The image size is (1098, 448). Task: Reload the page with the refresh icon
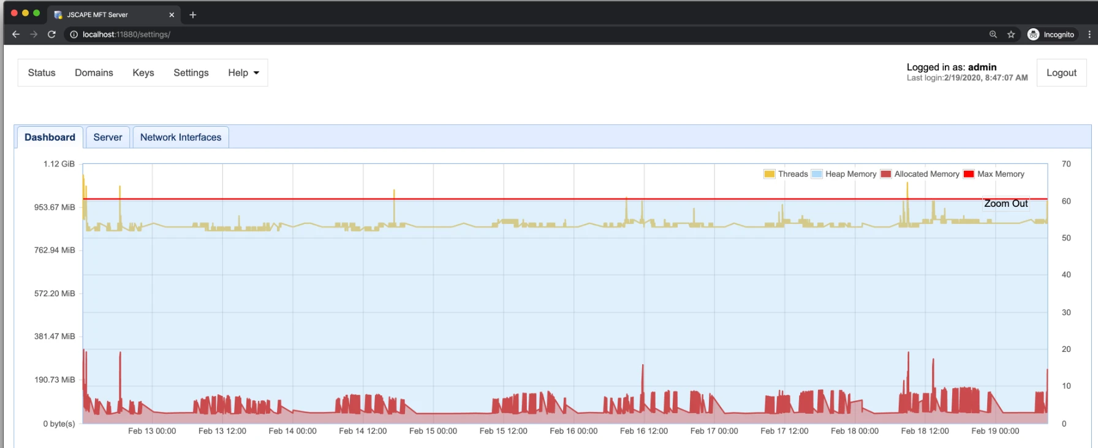point(52,34)
